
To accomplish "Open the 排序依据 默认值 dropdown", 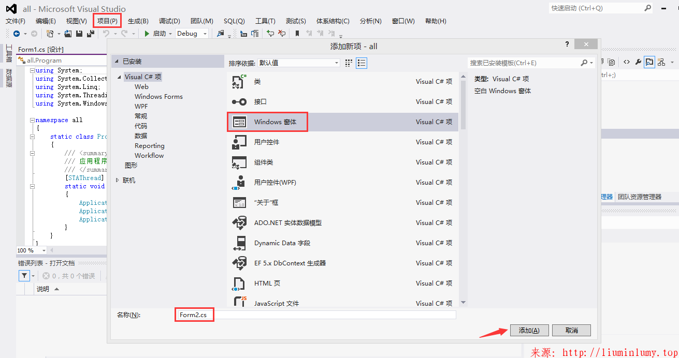I will point(299,63).
